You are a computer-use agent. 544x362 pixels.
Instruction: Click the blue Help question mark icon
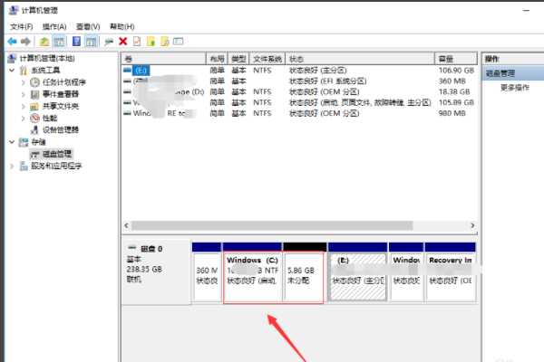[x=76, y=42]
